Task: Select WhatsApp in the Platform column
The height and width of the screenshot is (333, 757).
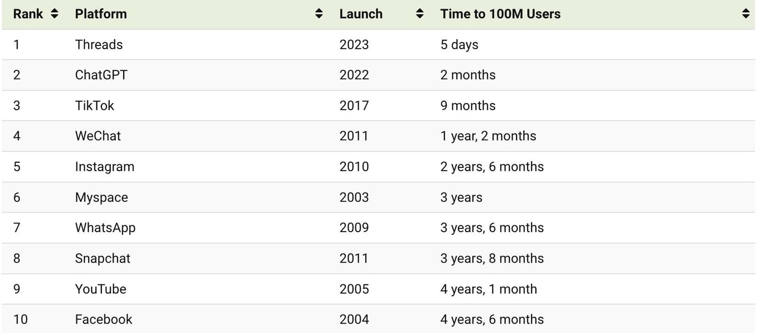Action: [105, 228]
